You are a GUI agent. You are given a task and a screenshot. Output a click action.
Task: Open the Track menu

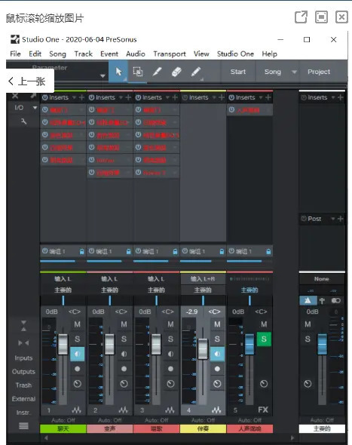pyautogui.click(x=84, y=54)
